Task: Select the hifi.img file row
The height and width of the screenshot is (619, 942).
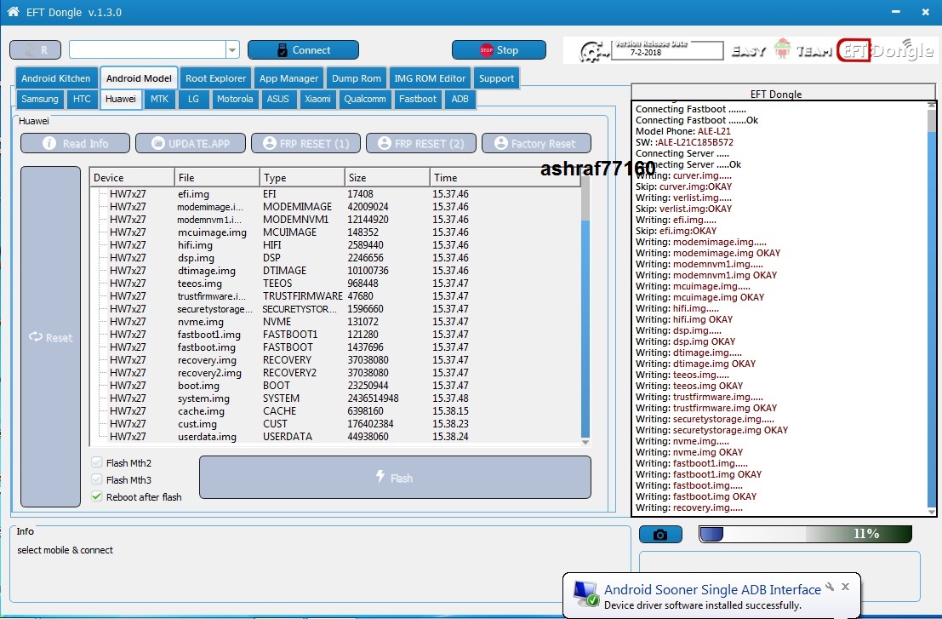Action: point(336,245)
